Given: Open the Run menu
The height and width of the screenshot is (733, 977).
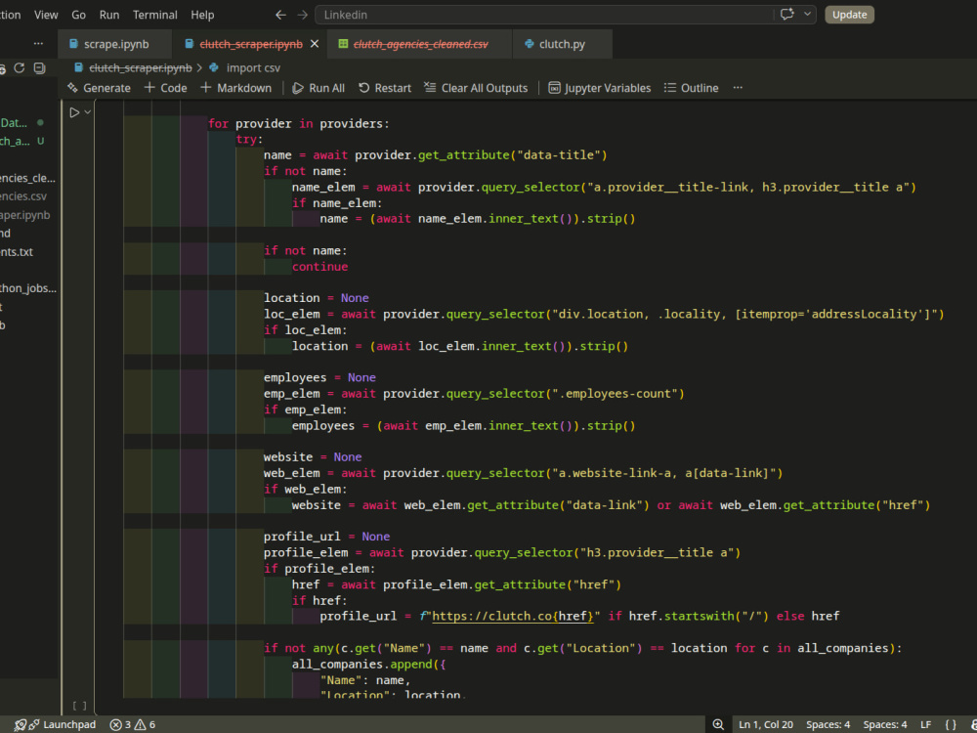Looking at the screenshot, I should (x=109, y=15).
